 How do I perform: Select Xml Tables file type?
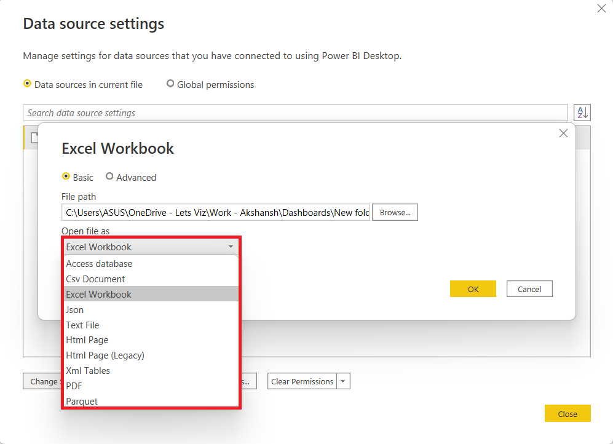coord(87,370)
